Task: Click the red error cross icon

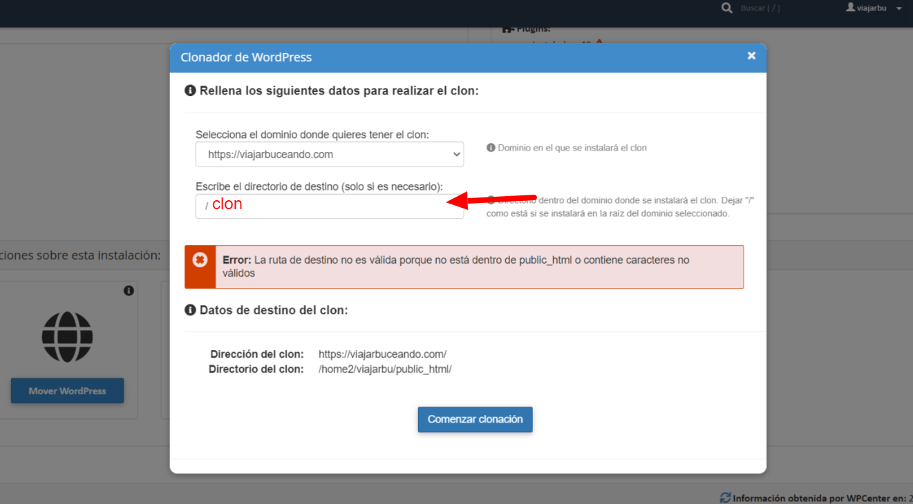Action: tap(200, 260)
